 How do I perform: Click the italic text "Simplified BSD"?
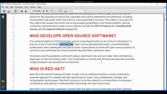[123, 26]
